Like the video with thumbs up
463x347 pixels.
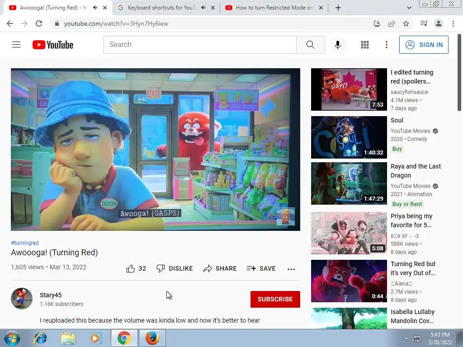(x=136, y=268)
